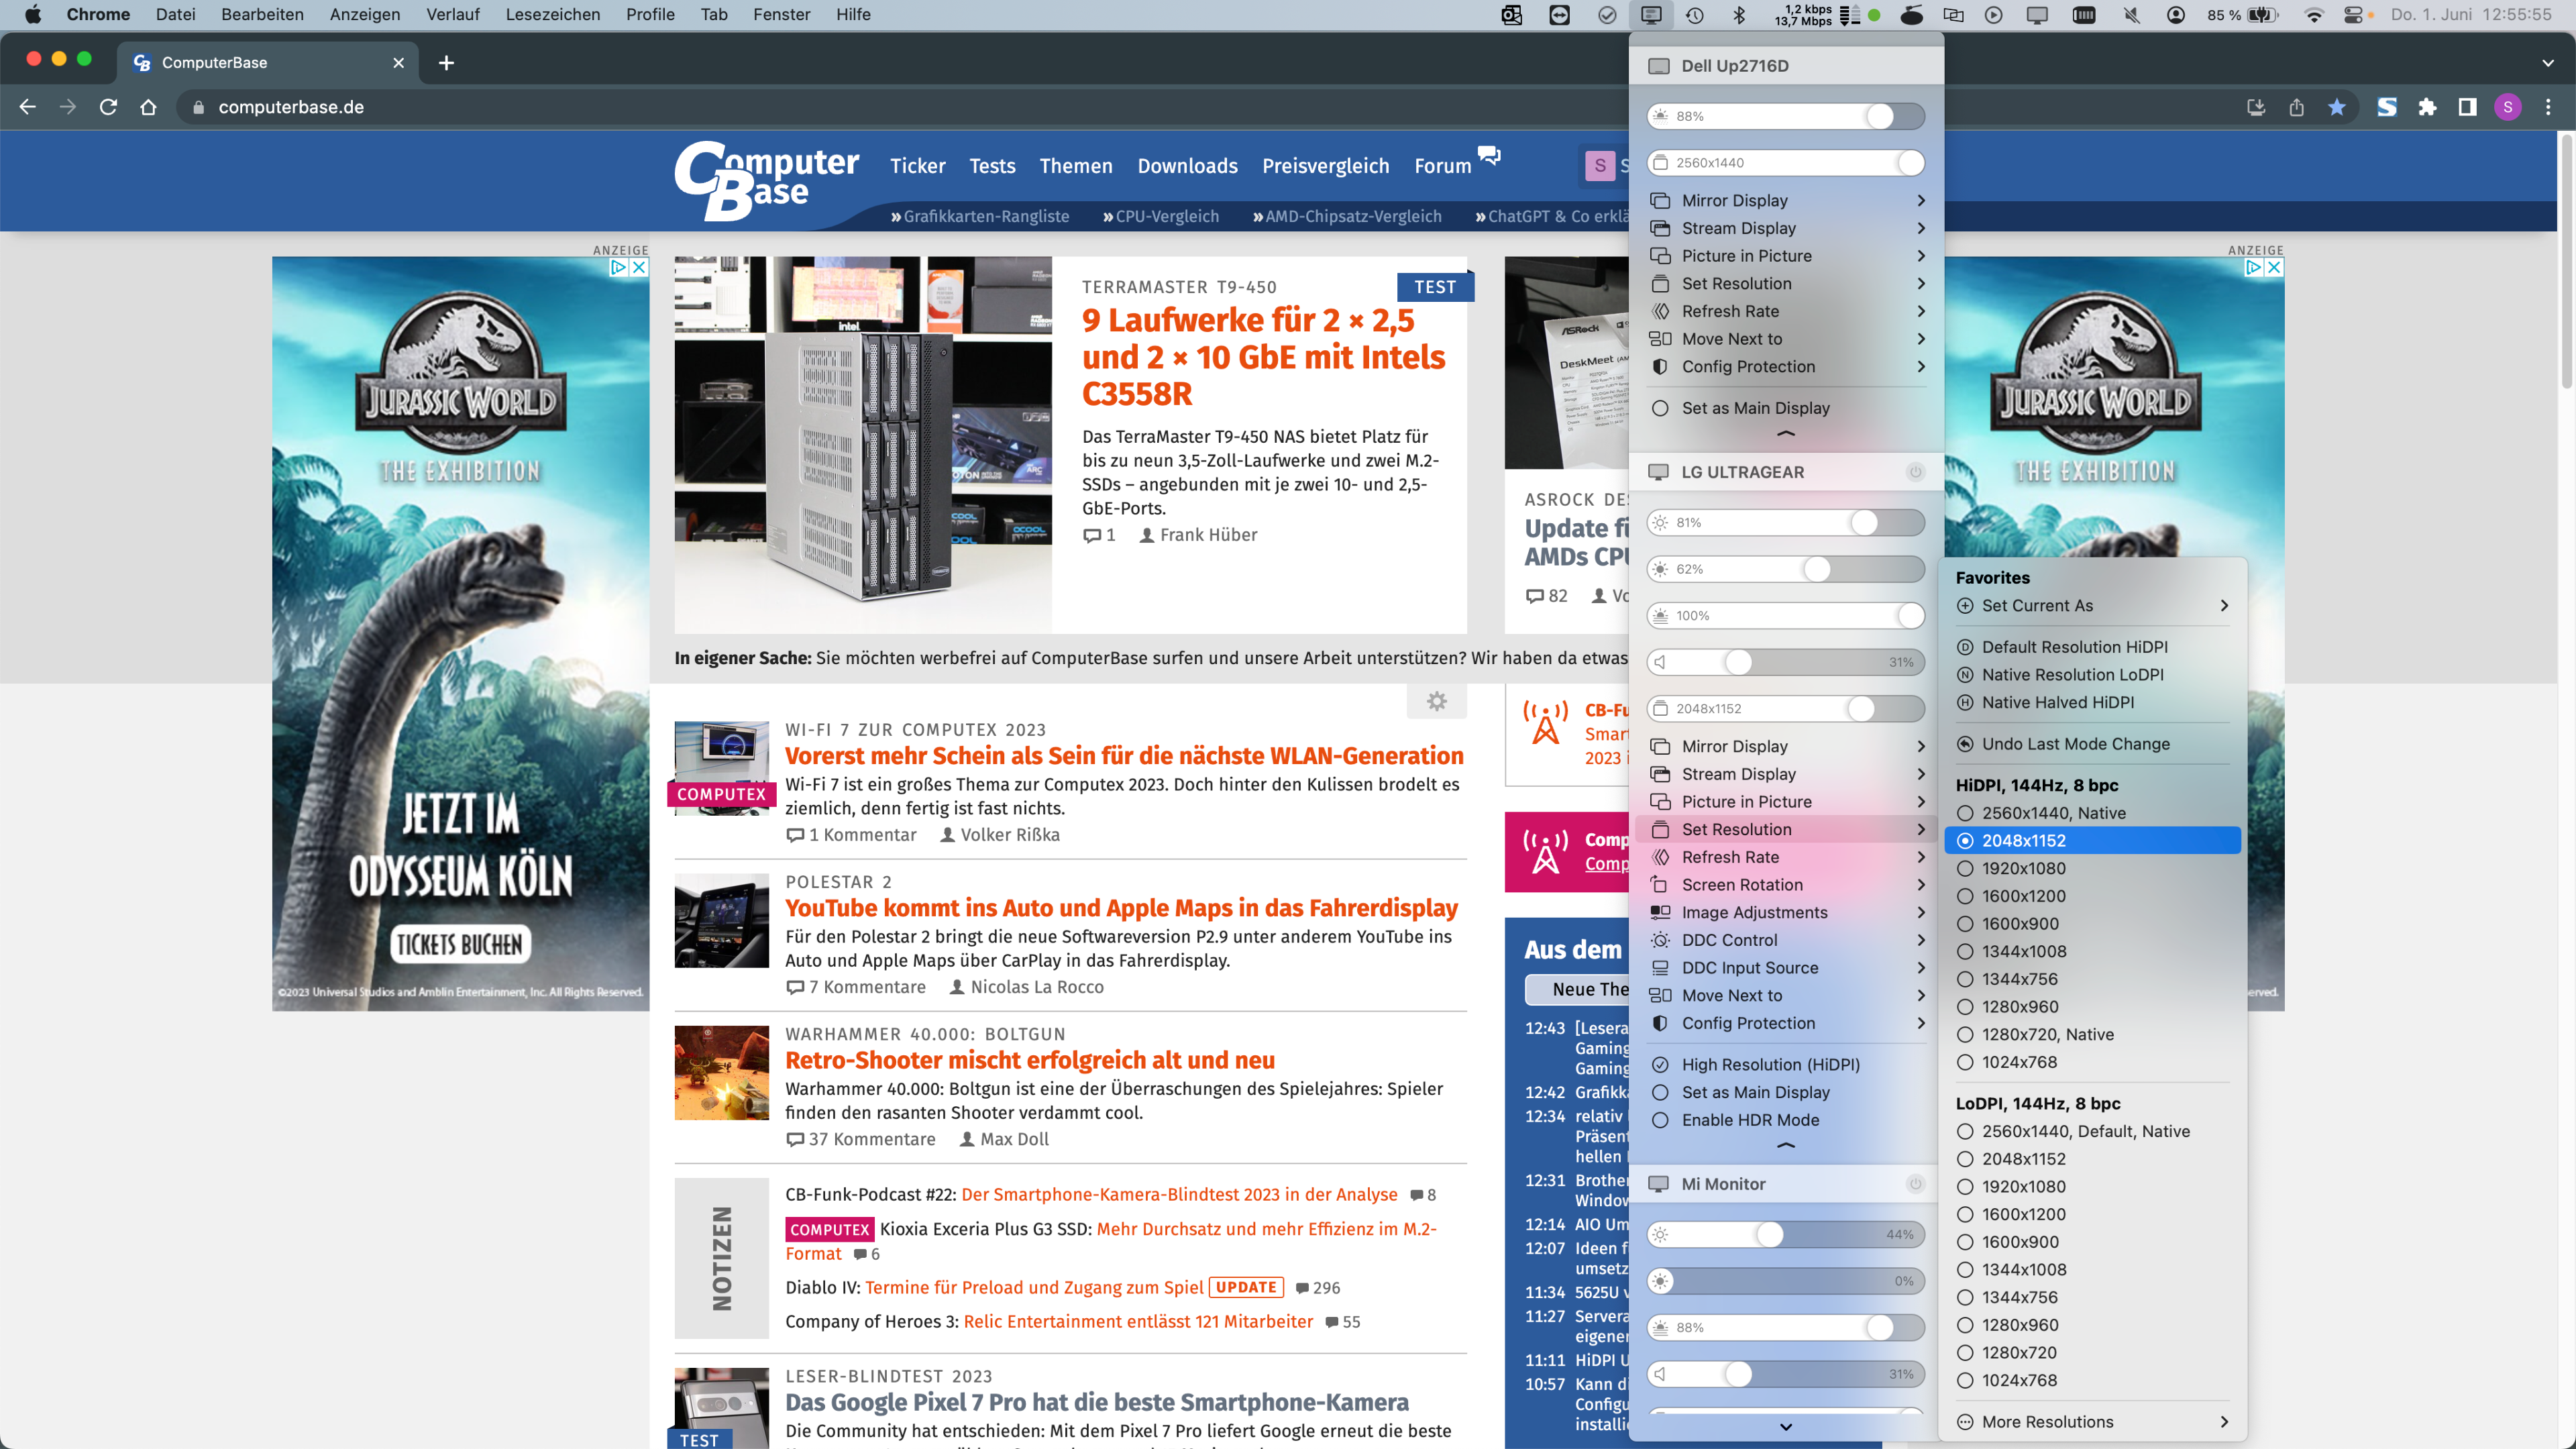Open the Chrome extensions puzzle icon
The image size is (2576, 1449).
click(x=2427, y=107)
